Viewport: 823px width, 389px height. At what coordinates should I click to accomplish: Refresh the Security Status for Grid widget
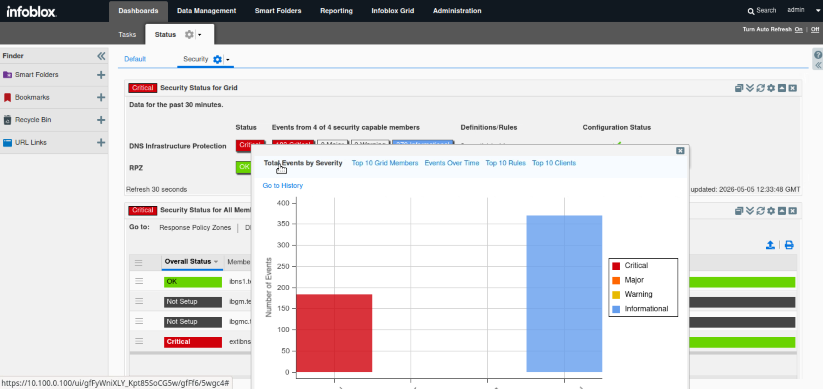click(x=760, y=88)
